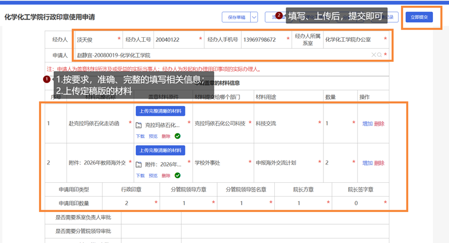
Task: Click green checkmark icon in row 1
Action: pyautogui.click(x=178, y=136)
